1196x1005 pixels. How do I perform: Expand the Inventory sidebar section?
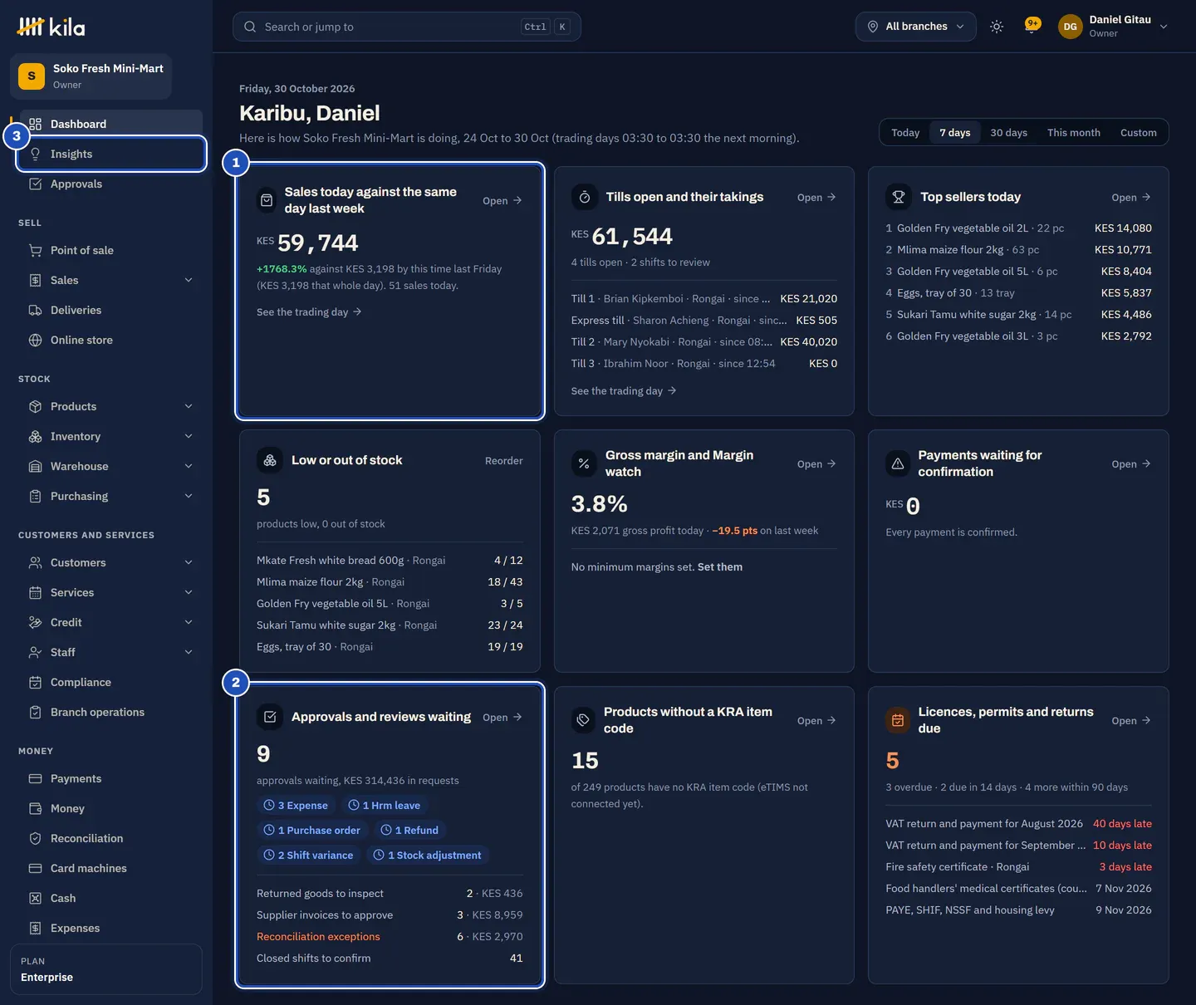(189, 436)
